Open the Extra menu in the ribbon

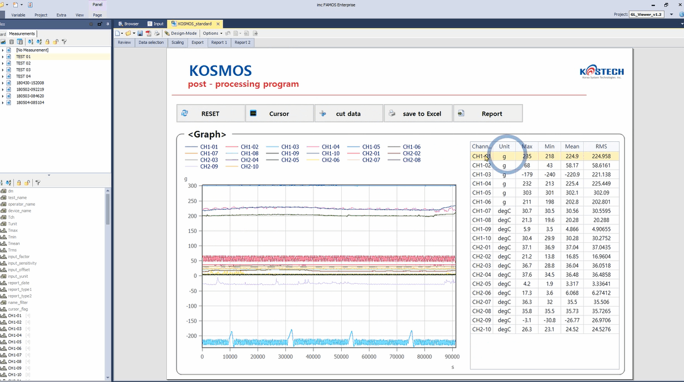[x=61, y=15]
